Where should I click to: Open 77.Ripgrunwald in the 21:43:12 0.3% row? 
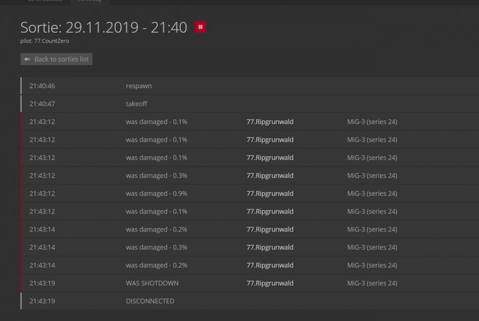tap(270, 176)
